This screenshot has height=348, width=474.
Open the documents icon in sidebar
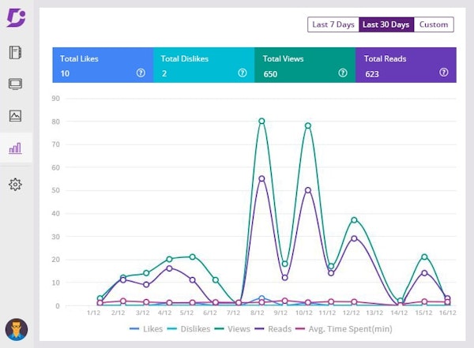[x=15, y=54]
